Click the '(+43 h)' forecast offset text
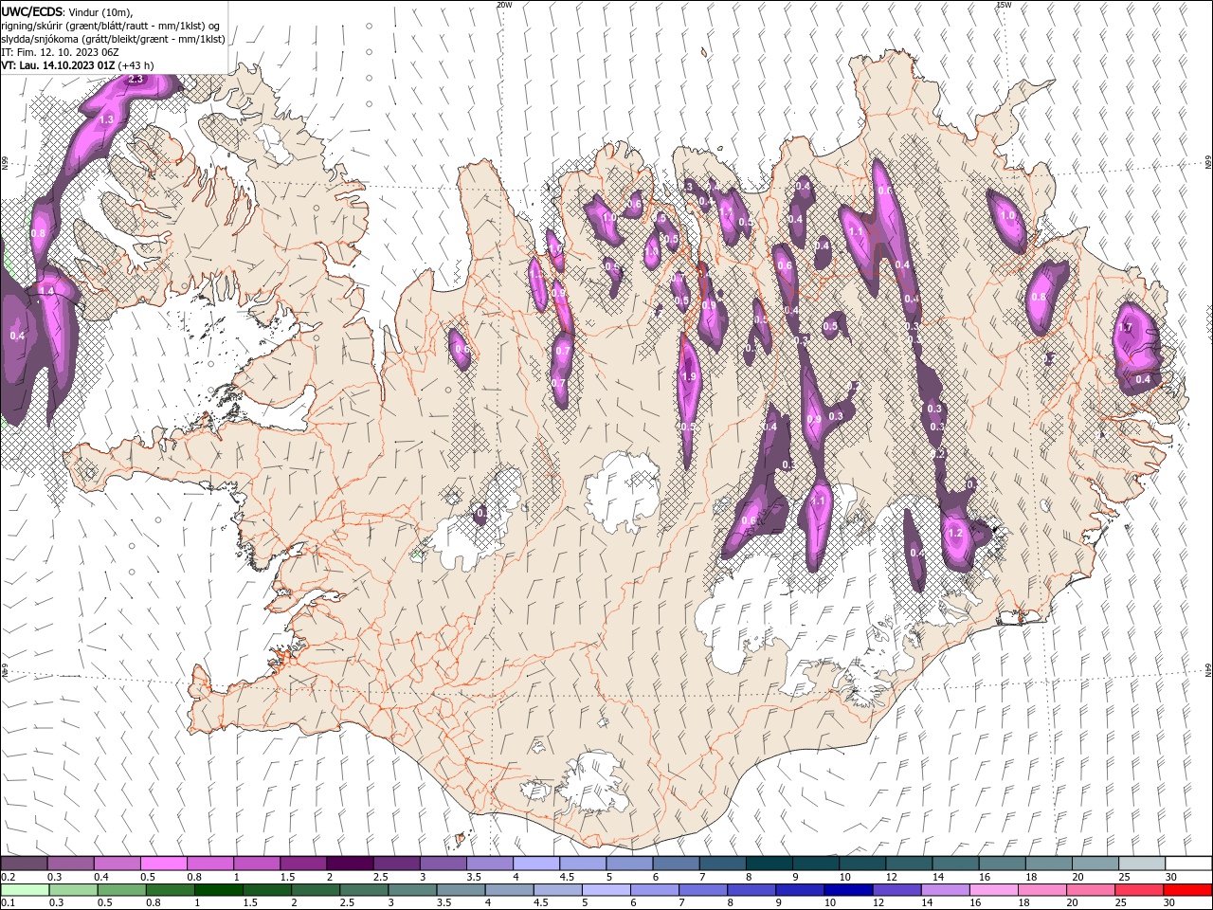This screenshot has height=910, width=1213. click(136, 65)
